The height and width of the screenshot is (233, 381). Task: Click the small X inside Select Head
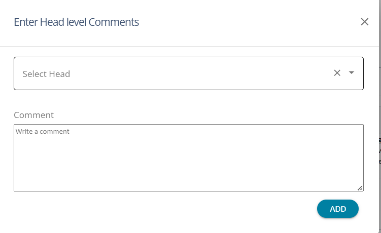[337, 73]
